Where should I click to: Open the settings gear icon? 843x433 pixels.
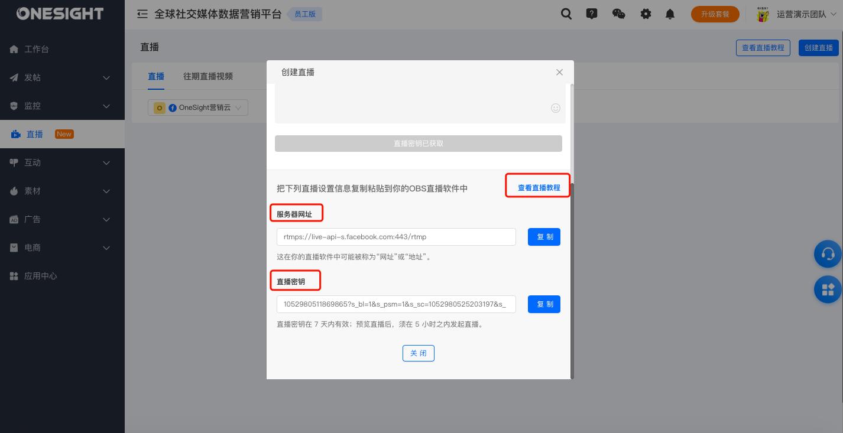point(646,14)
